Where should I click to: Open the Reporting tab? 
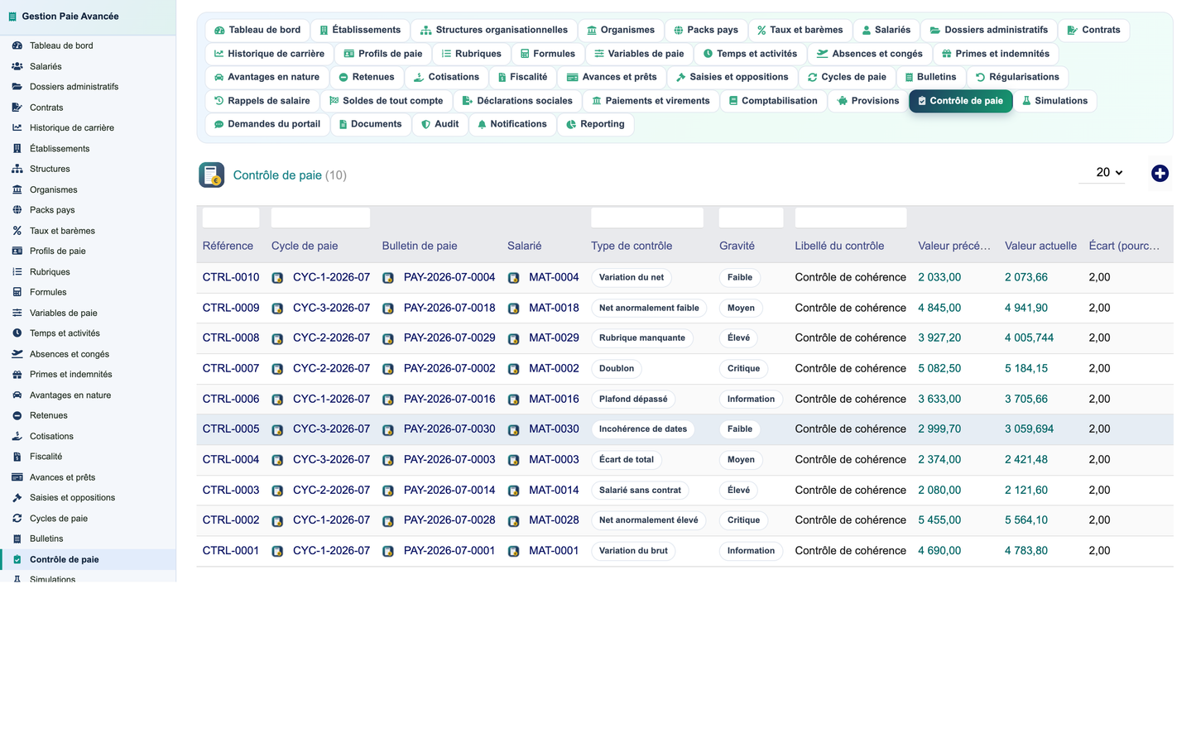pos(596,124)
